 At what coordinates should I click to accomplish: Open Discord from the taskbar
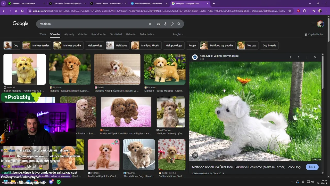[x=51, y=182]
